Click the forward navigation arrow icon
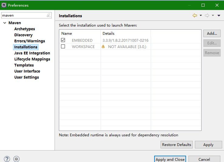Screen dimensions: 224x162 [x=207, y=16]
